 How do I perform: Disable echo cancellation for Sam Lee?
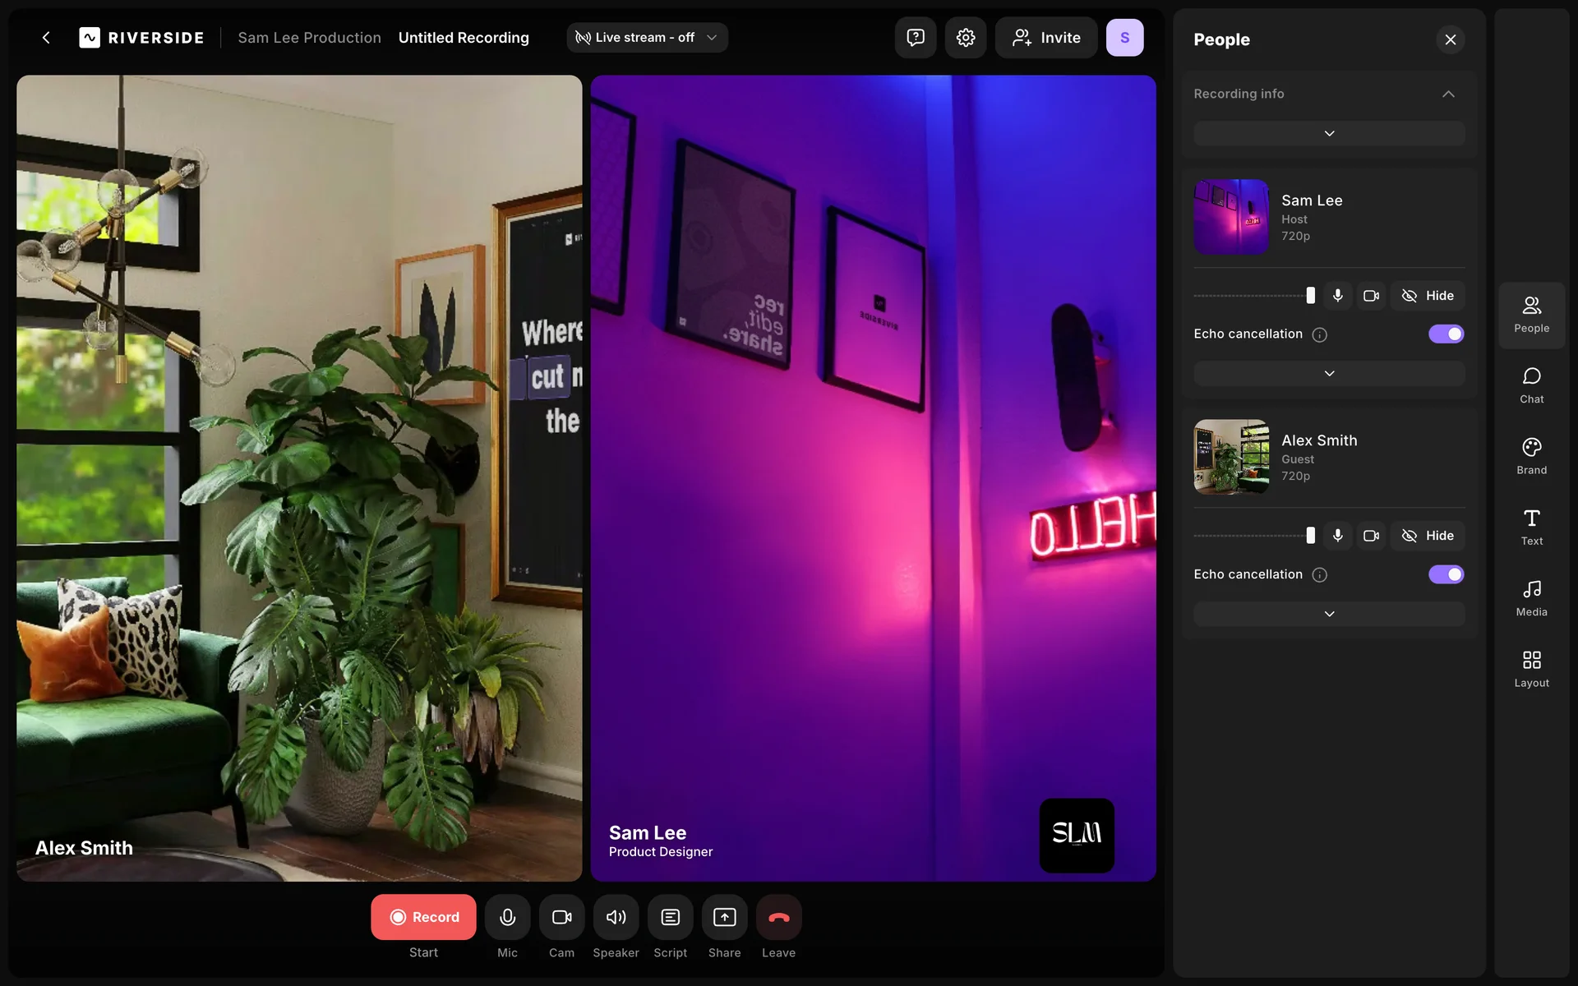(x=1446, y=334)
